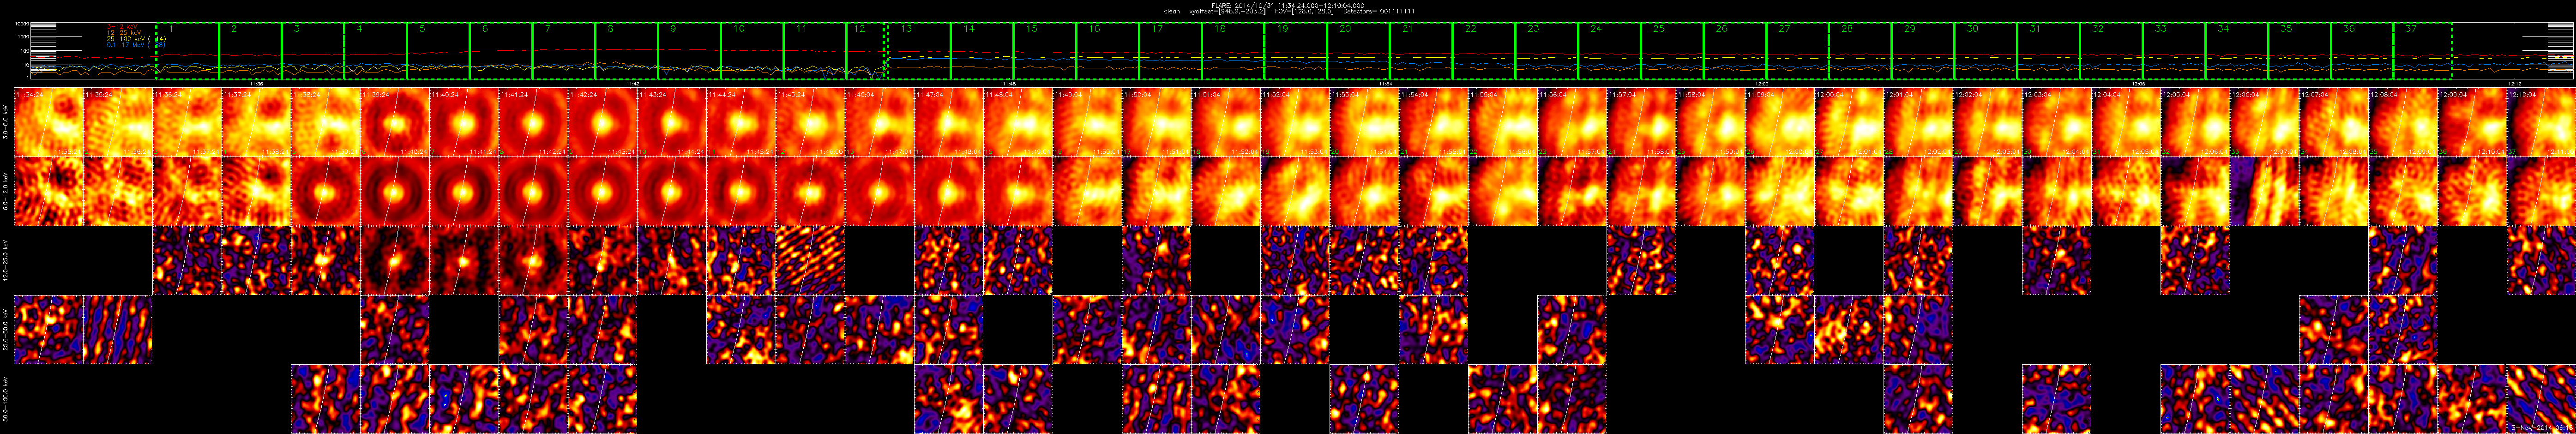
Task: Click the 'Detectors= 001111111' header text
Action: [x=1379, y=11]
